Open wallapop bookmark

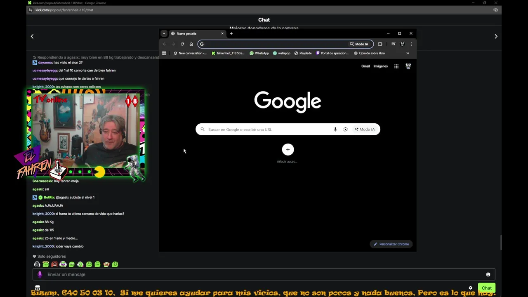pos(281,53)
